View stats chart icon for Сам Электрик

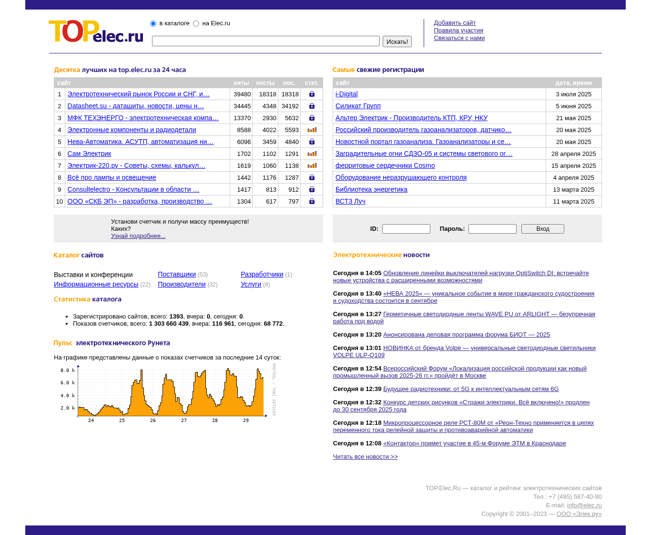[312, 154]
